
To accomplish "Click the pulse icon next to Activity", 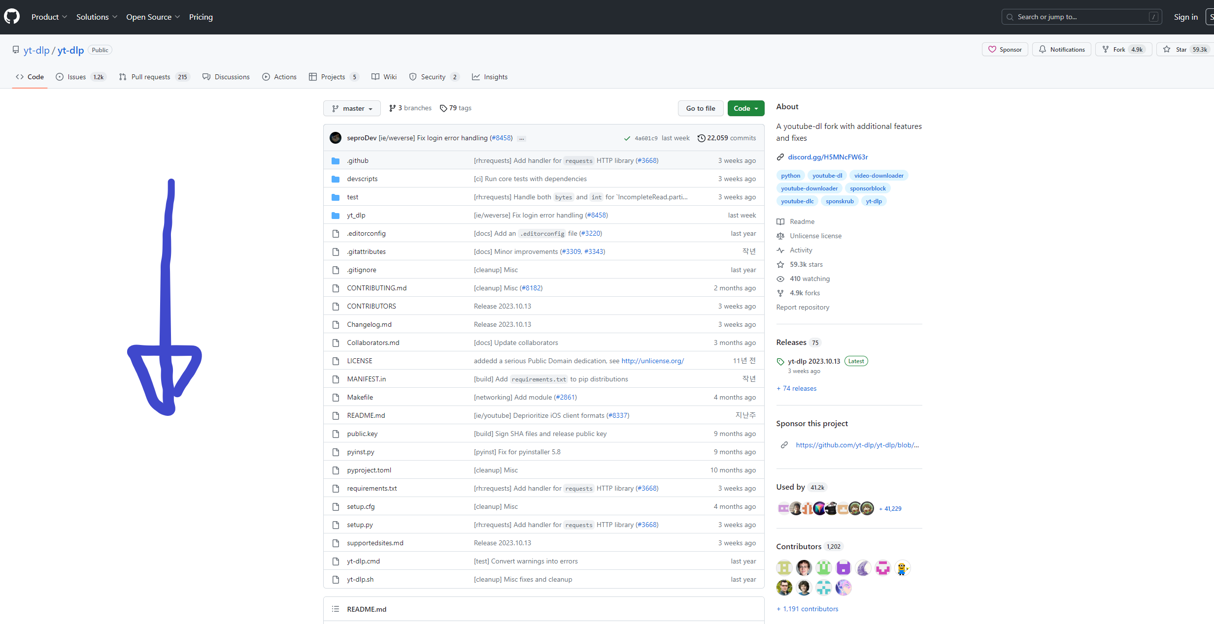I will [x=780, y=250].
